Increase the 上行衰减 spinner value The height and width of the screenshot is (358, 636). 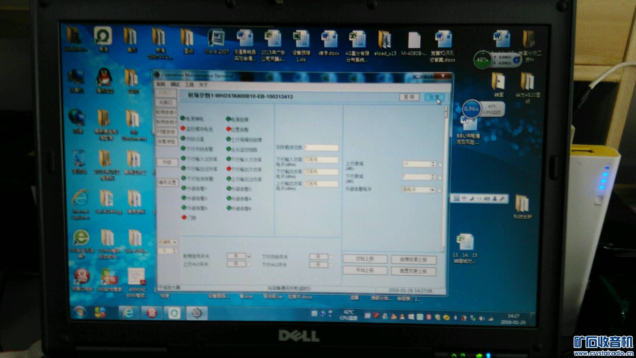[433, 163]
